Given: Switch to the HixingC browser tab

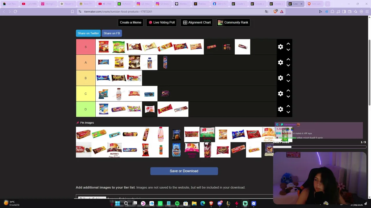Looking at the screenshot, I should (48, 4).
